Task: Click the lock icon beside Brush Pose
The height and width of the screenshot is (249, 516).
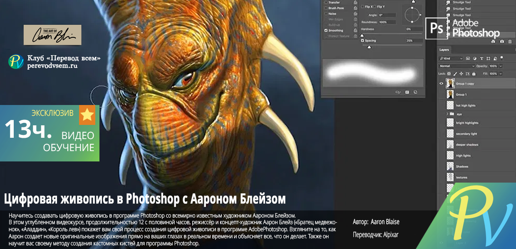Action: [355, 8]
